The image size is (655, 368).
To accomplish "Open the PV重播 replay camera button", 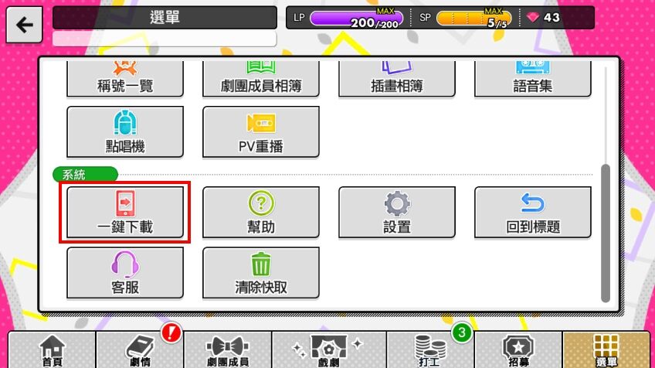I will (260, 131).
